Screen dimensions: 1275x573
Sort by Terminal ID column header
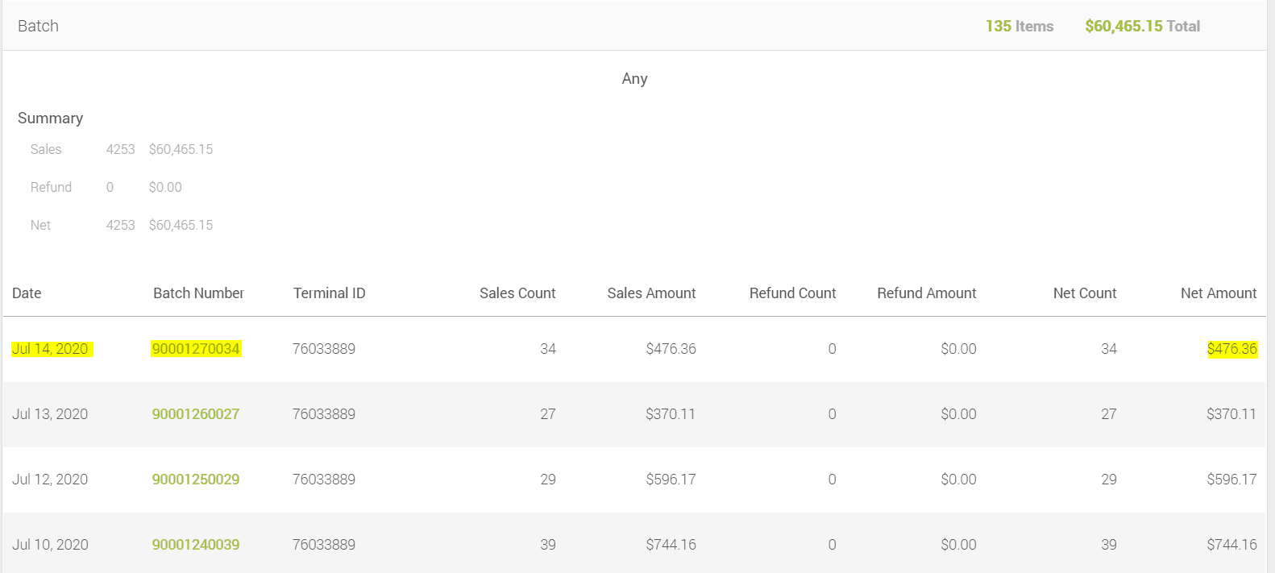coord(329,293)
